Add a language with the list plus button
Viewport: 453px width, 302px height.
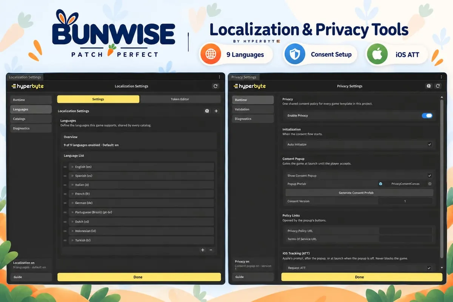(203, 250)
